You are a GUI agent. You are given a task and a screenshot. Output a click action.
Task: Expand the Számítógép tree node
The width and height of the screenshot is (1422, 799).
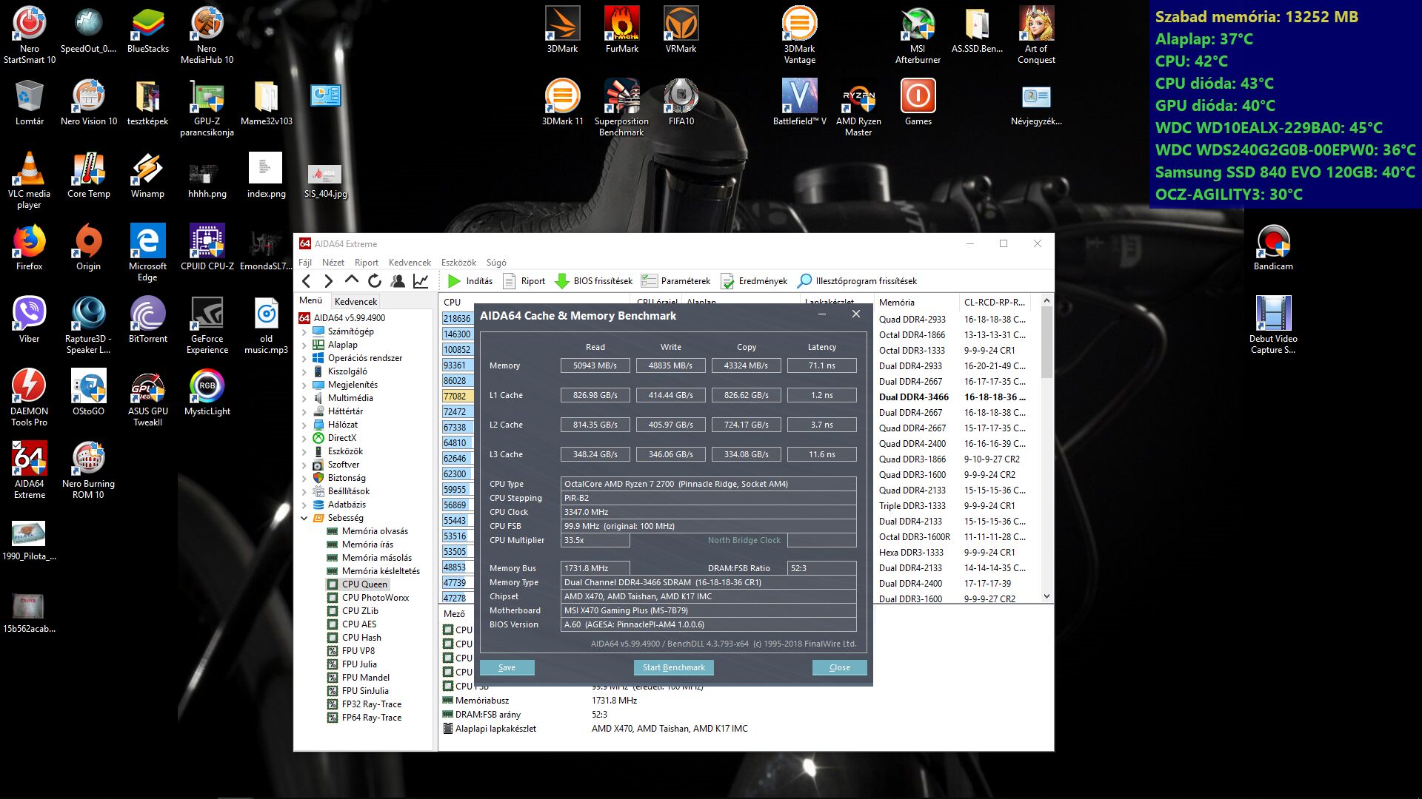coord(304,332)
